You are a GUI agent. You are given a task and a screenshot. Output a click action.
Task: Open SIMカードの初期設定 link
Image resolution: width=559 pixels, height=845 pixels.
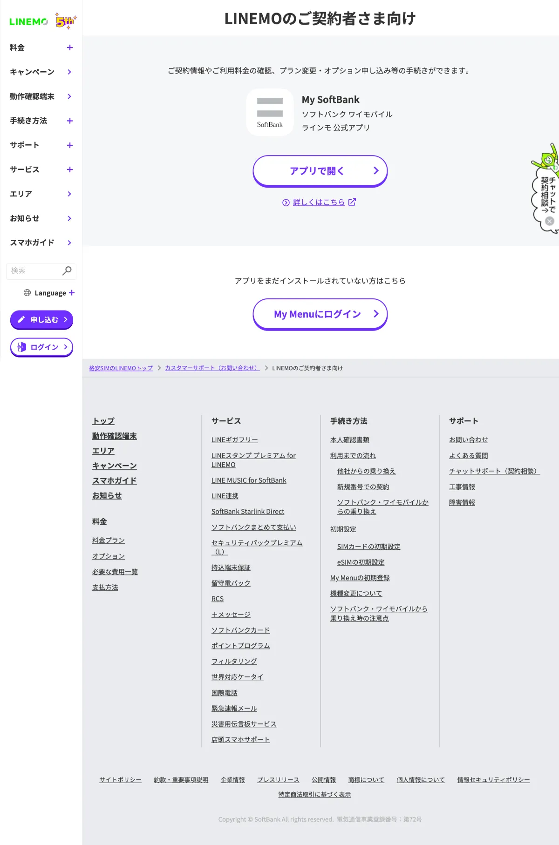(369, 547)
